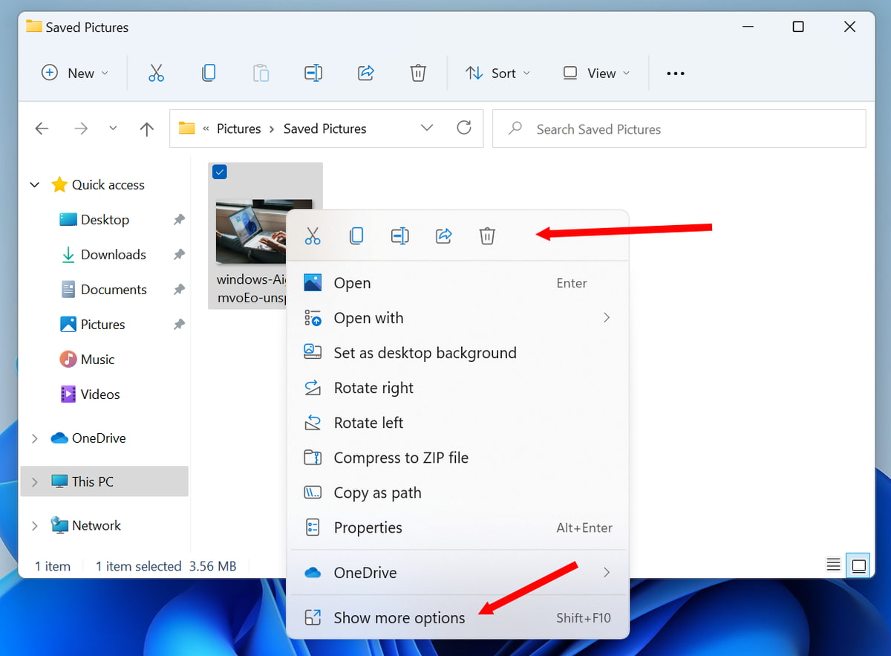The width and height of the screenshot is (891, 656).
Task: Go forward with the right arrow button
Action: click(81, 129)
